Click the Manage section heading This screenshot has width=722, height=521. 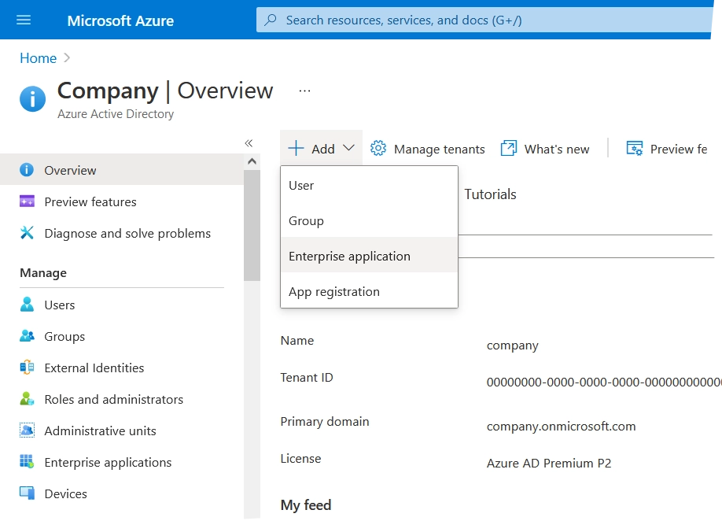[43, 273]
